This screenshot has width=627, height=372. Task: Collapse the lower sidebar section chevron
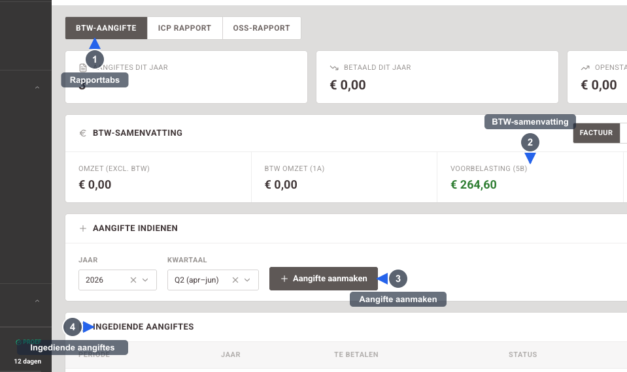[37, 301]
